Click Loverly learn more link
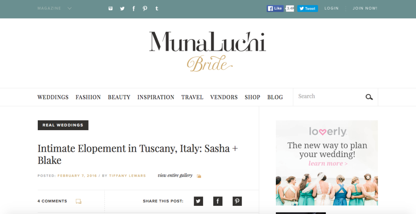The image size is (416, 214). coord(328,164)
